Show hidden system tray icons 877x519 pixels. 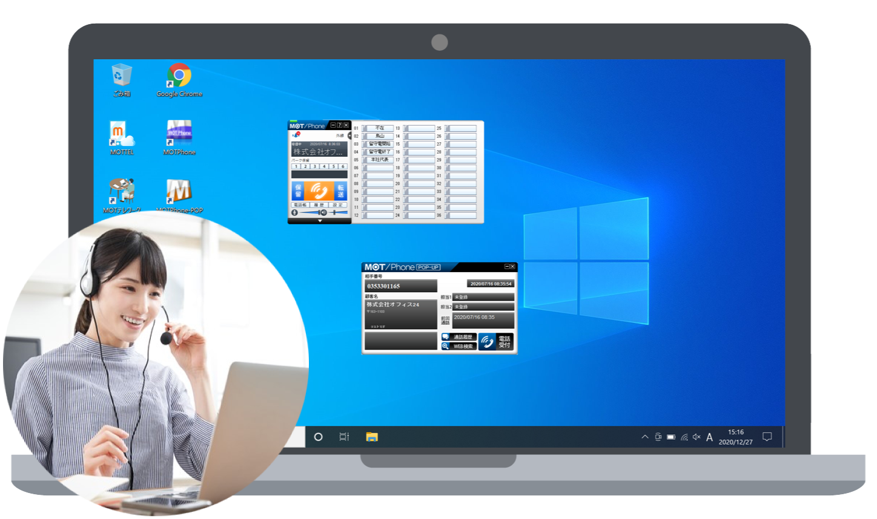pyautogui.click(x=644, y=437)
